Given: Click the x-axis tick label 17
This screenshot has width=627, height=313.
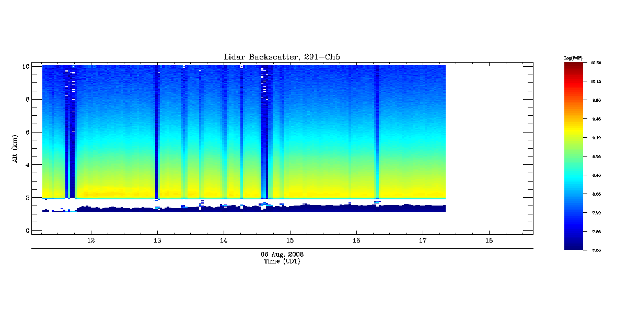Looking at the screenshot, I should (x=423, y=240).
